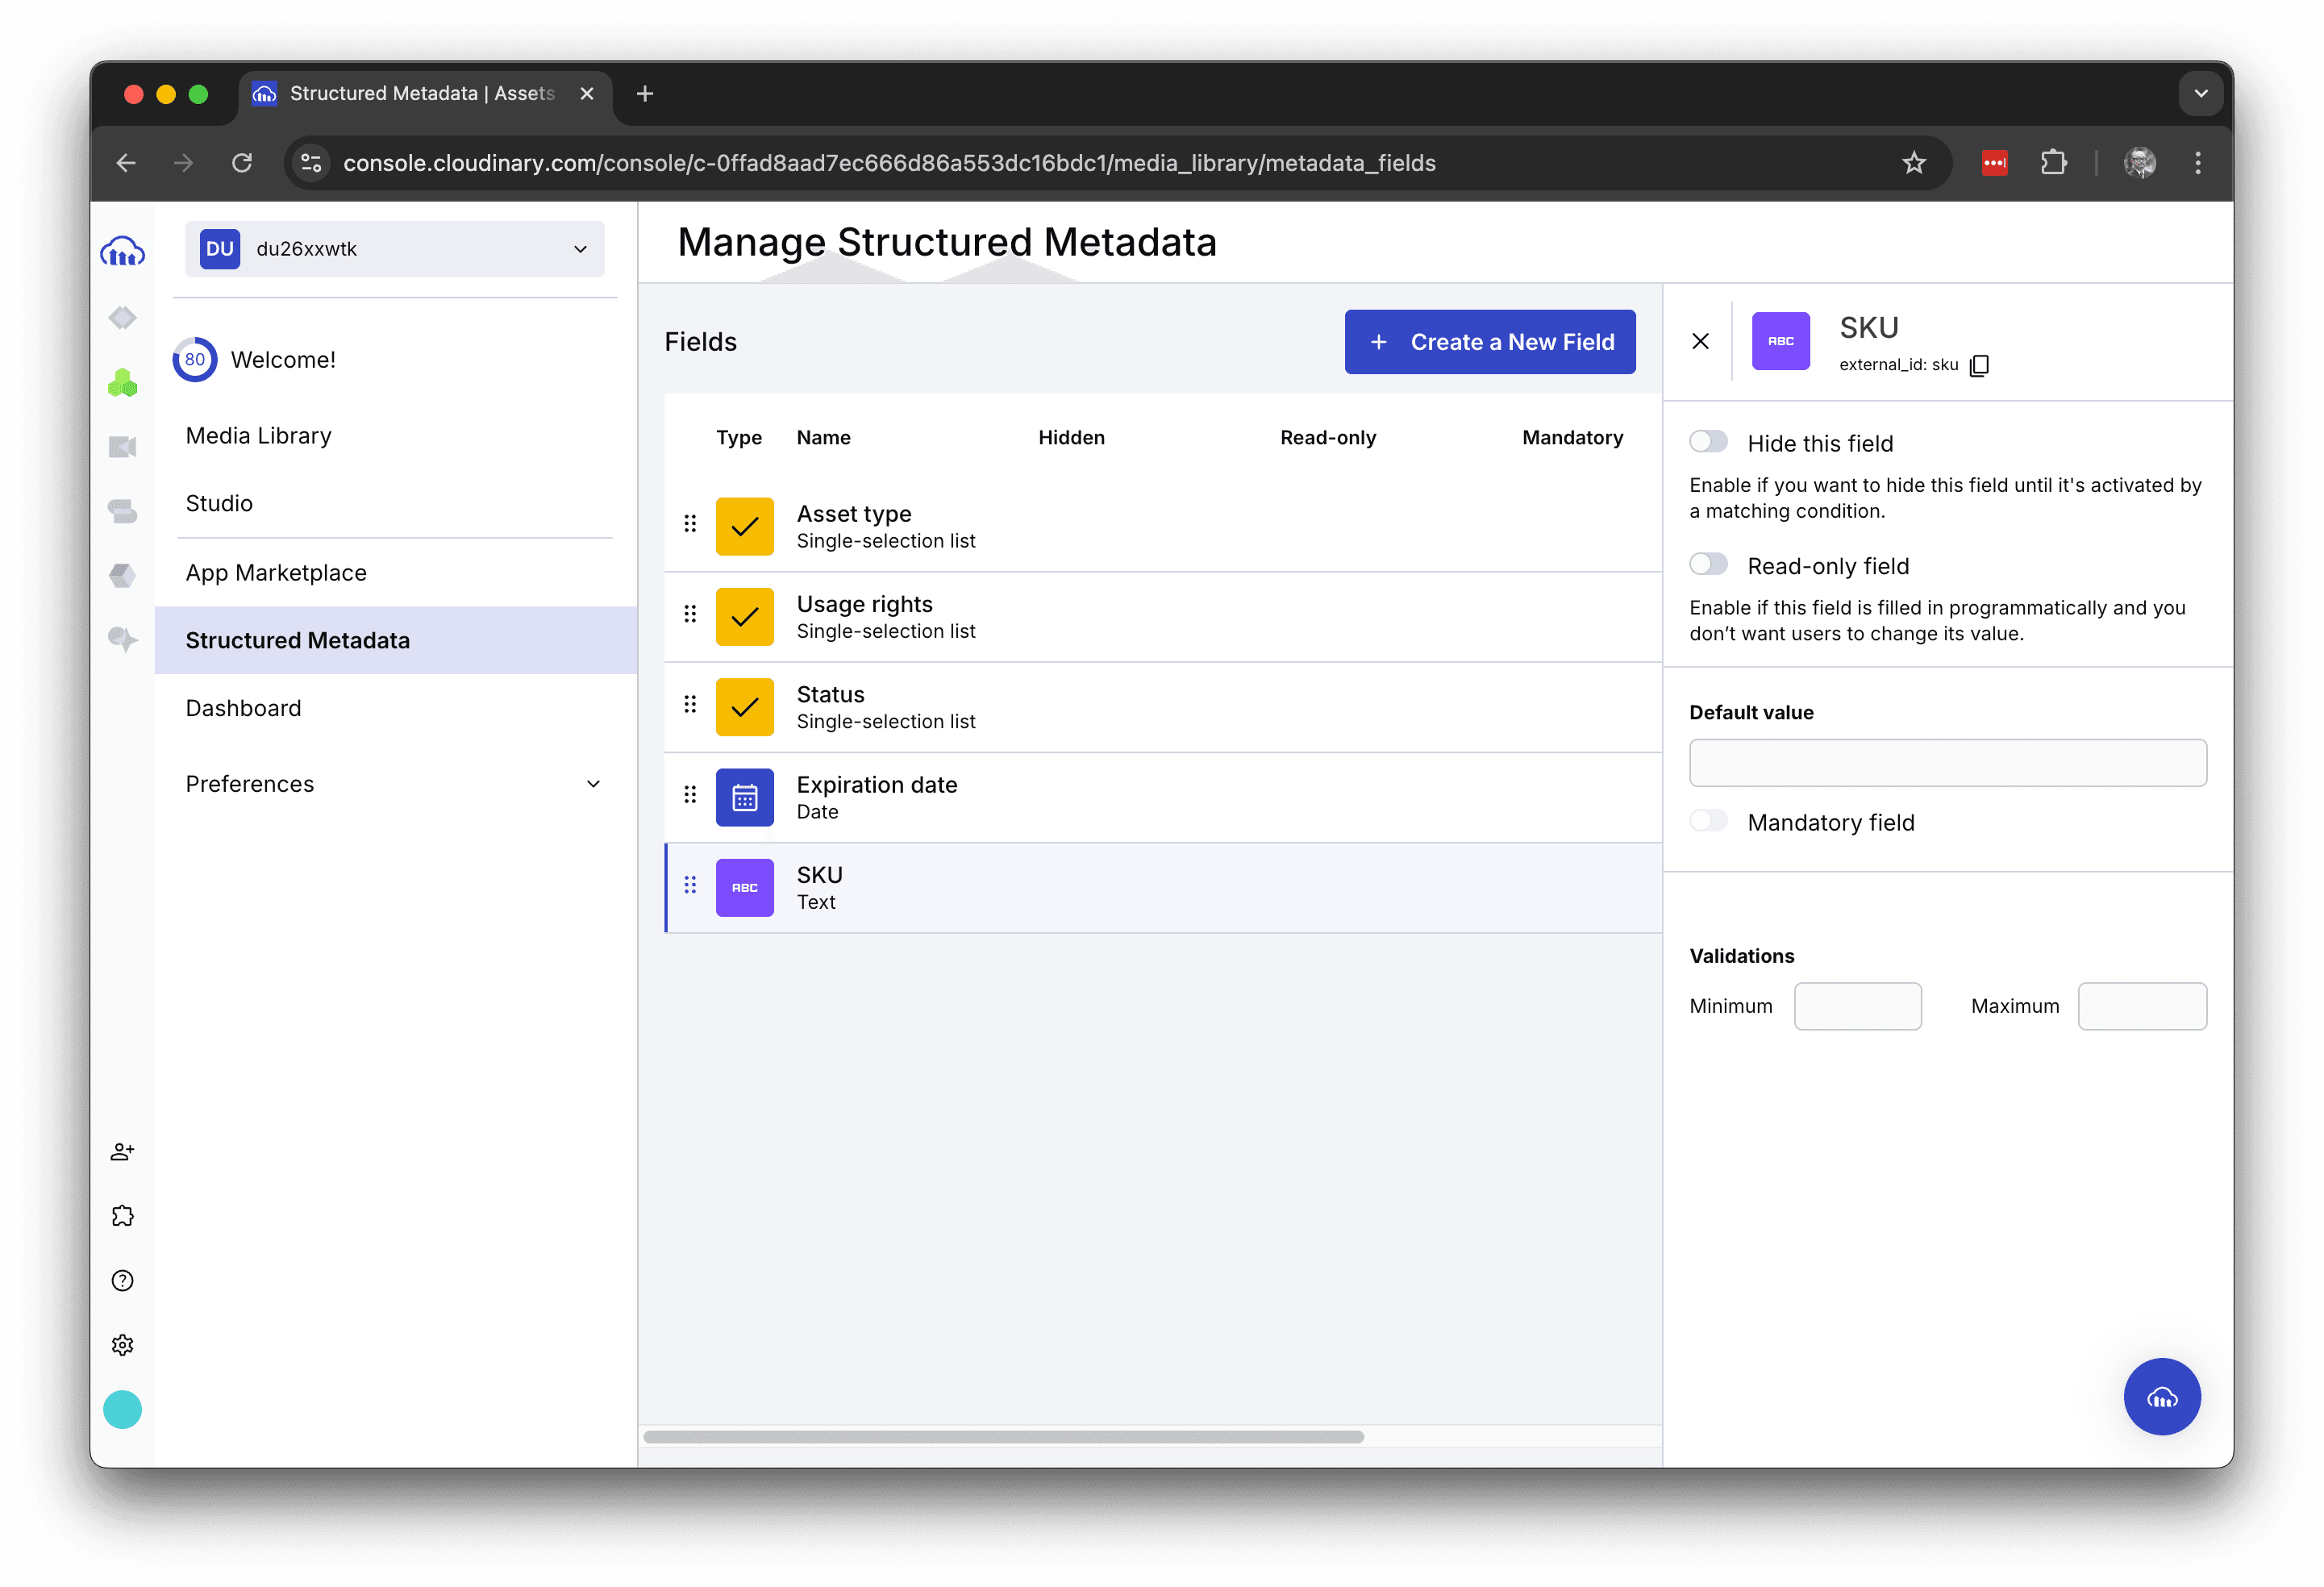Expand the Preferences menu section
This screenshot has width=2324, height=1587.
coord(394,784)
